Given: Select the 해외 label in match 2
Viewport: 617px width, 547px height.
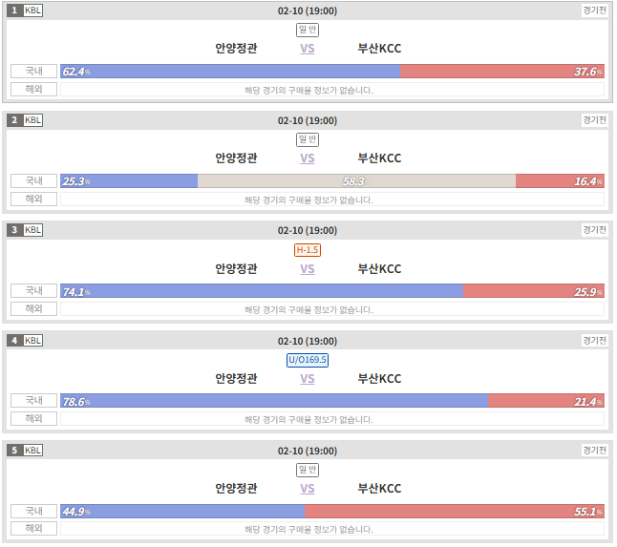Looking at the screenshot, I should coord(33,199).
